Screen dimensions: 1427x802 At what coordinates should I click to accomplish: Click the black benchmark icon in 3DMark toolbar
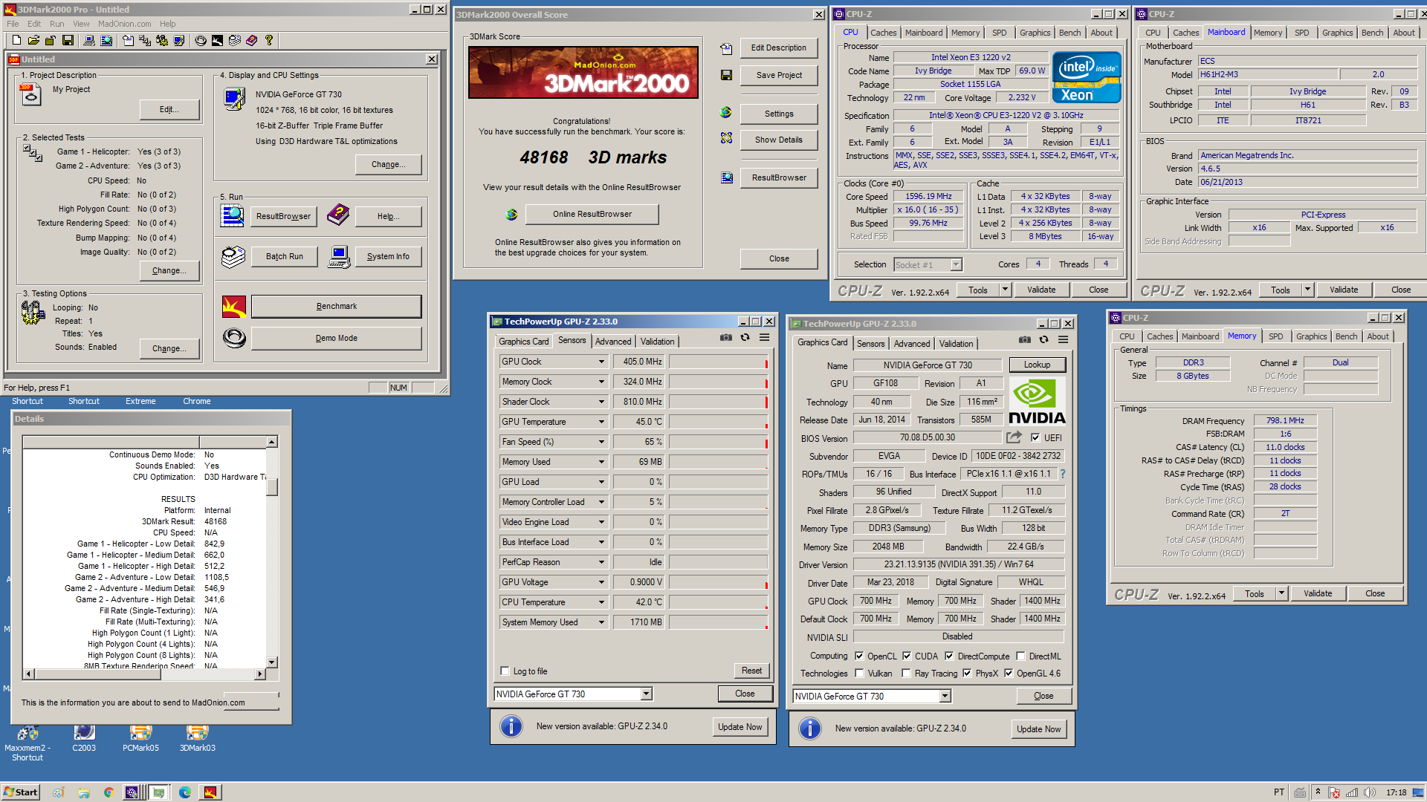pos(217,41)
